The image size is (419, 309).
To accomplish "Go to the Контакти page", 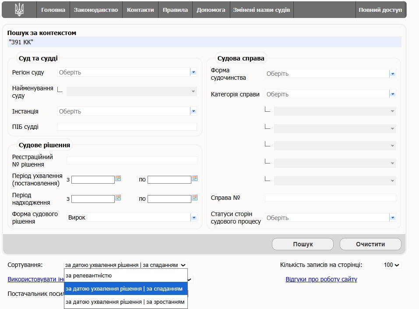I will point(140,10).
